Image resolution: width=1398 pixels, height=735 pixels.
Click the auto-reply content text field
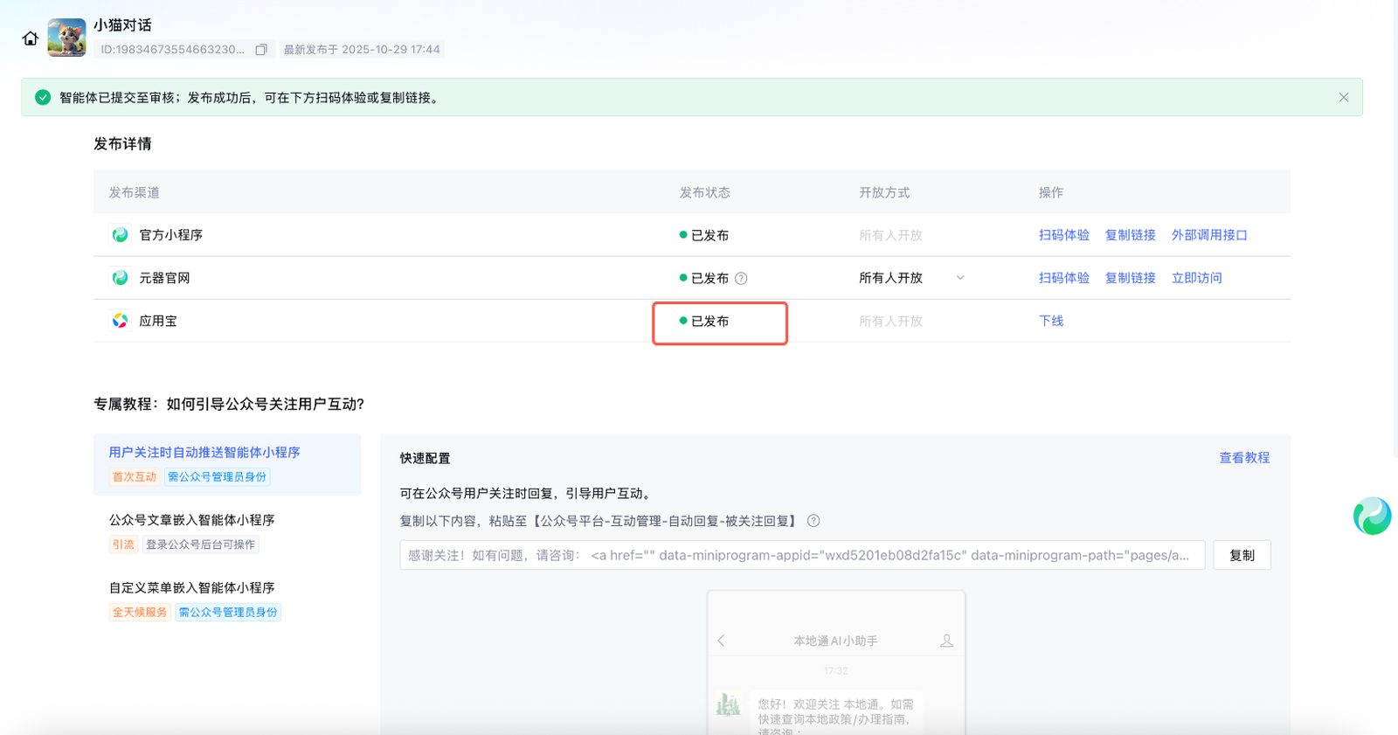coord(801,555)
